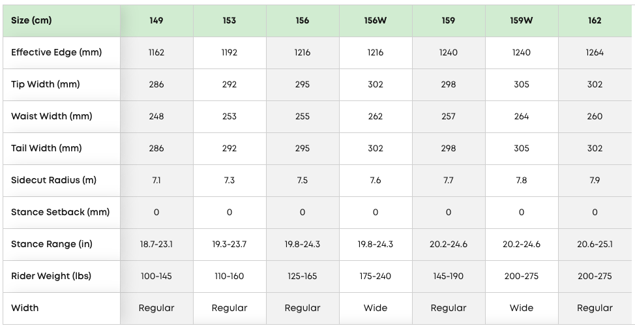Click the 156W column header
The width and height of the screenshot is (635, 330).
(376, 21)
